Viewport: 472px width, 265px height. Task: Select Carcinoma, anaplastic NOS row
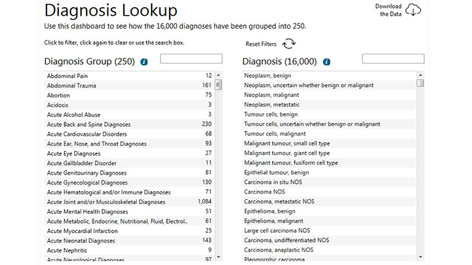click(x=329, y=250)
